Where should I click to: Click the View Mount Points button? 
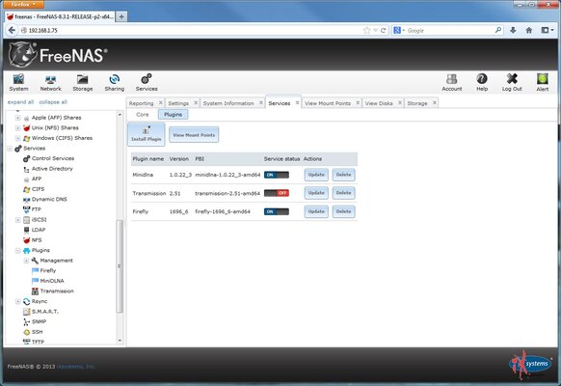click(x=194, y=135)
